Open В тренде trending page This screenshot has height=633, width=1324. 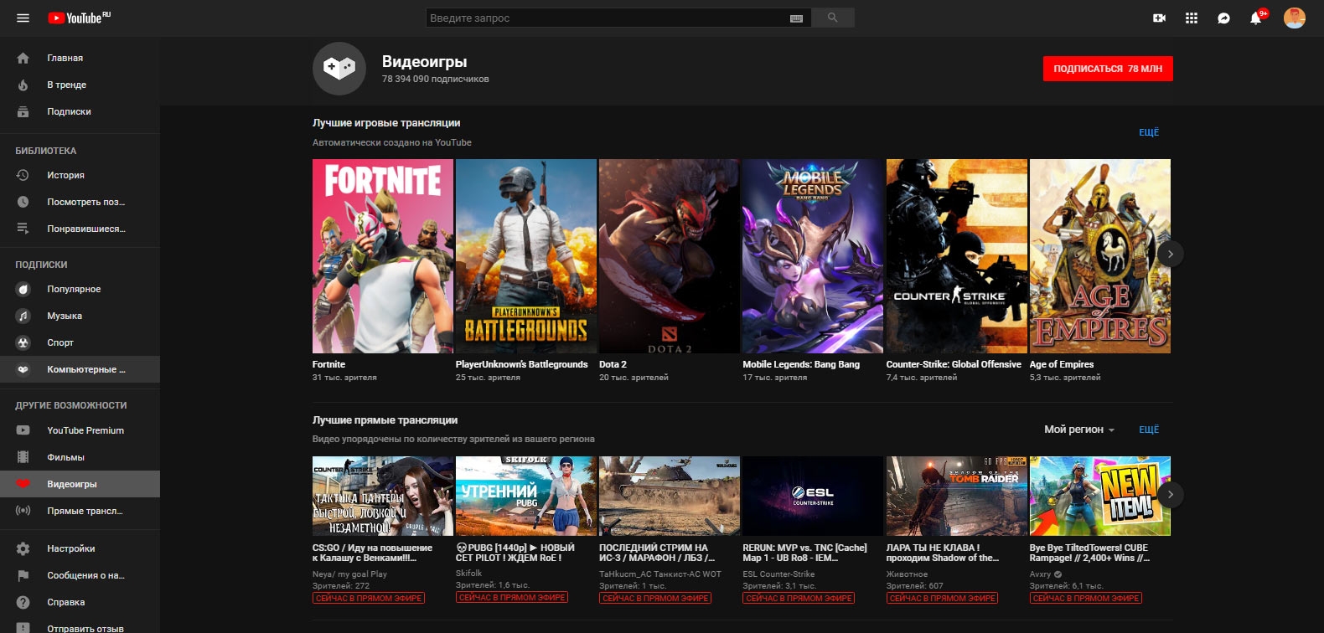[80, 85]
